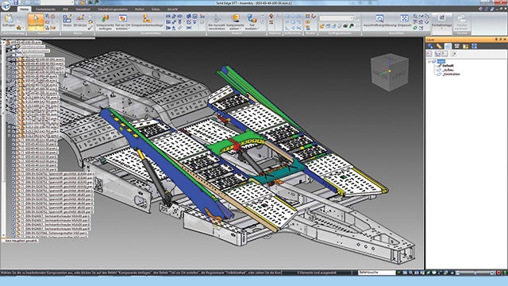Open the configuration combo box in Konfigurationen group

coord(337,18)
